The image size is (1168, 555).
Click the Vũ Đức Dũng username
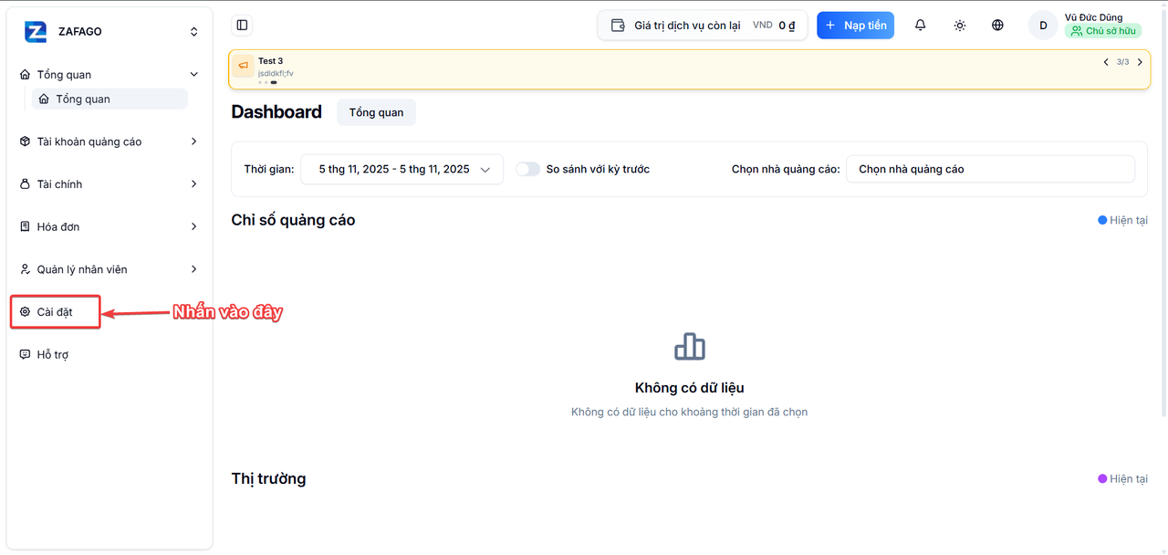(1093, 17)
